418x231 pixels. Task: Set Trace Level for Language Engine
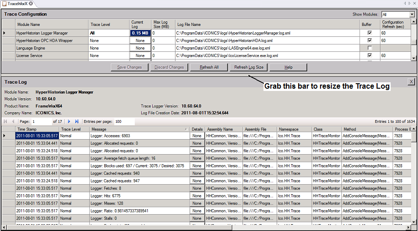pyautogui.click(x=109, y=48)
